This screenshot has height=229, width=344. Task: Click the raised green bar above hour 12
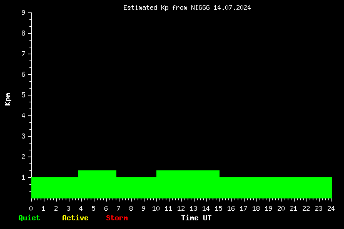(x=188, y=184)
